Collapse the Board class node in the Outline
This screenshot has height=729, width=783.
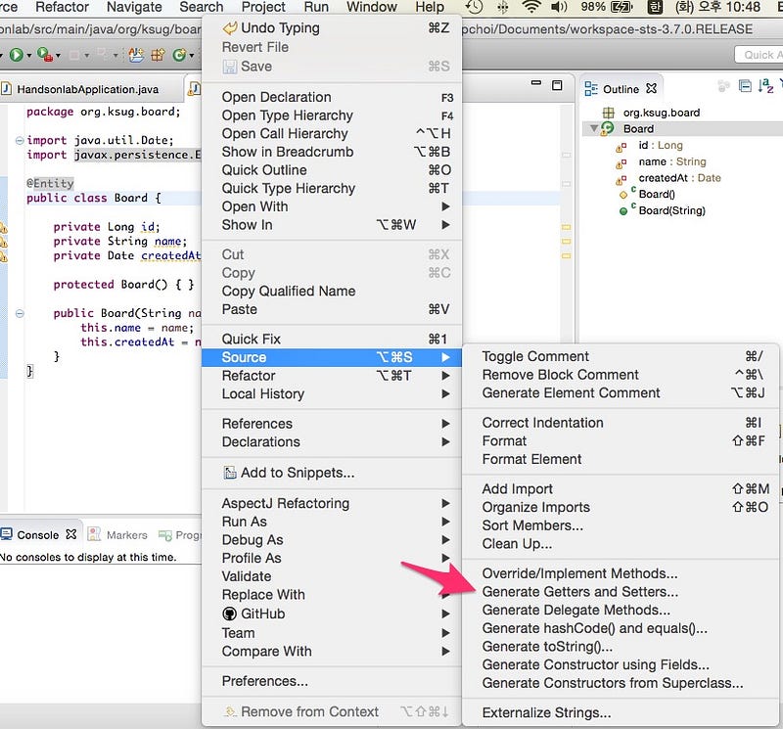(x=594, y=129)
